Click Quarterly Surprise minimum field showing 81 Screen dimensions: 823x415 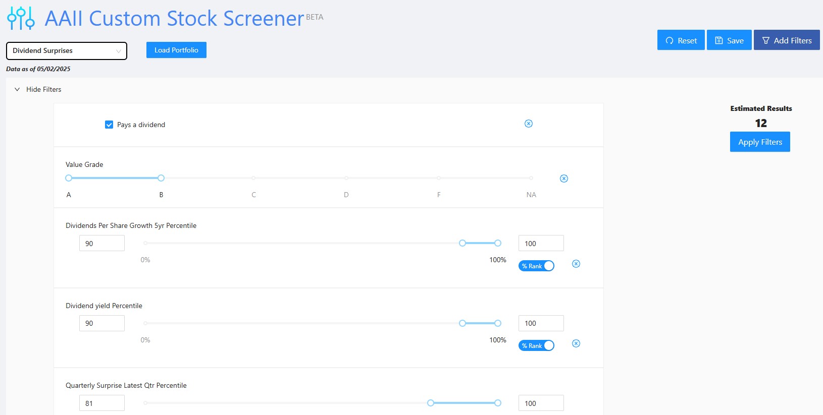102,403
